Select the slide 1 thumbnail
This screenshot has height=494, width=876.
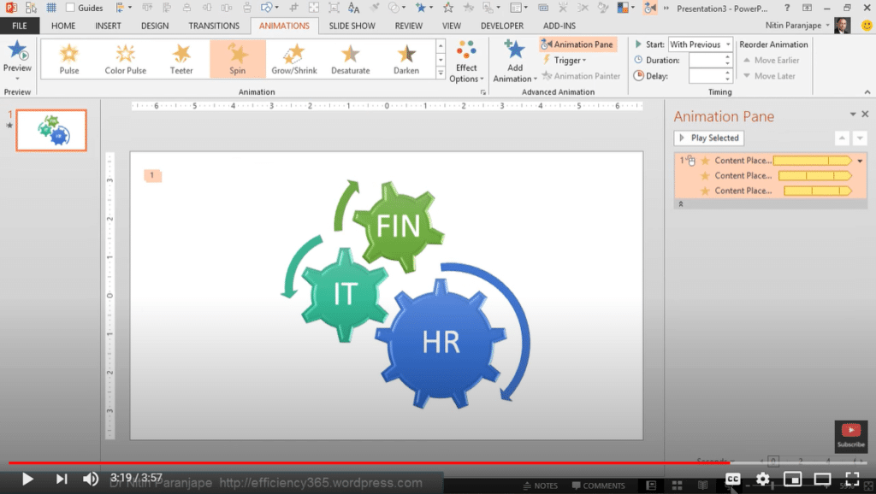tap(50, 130)
